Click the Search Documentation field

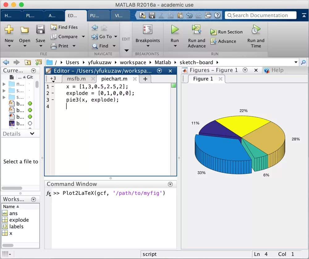click(x=260, y=15)
